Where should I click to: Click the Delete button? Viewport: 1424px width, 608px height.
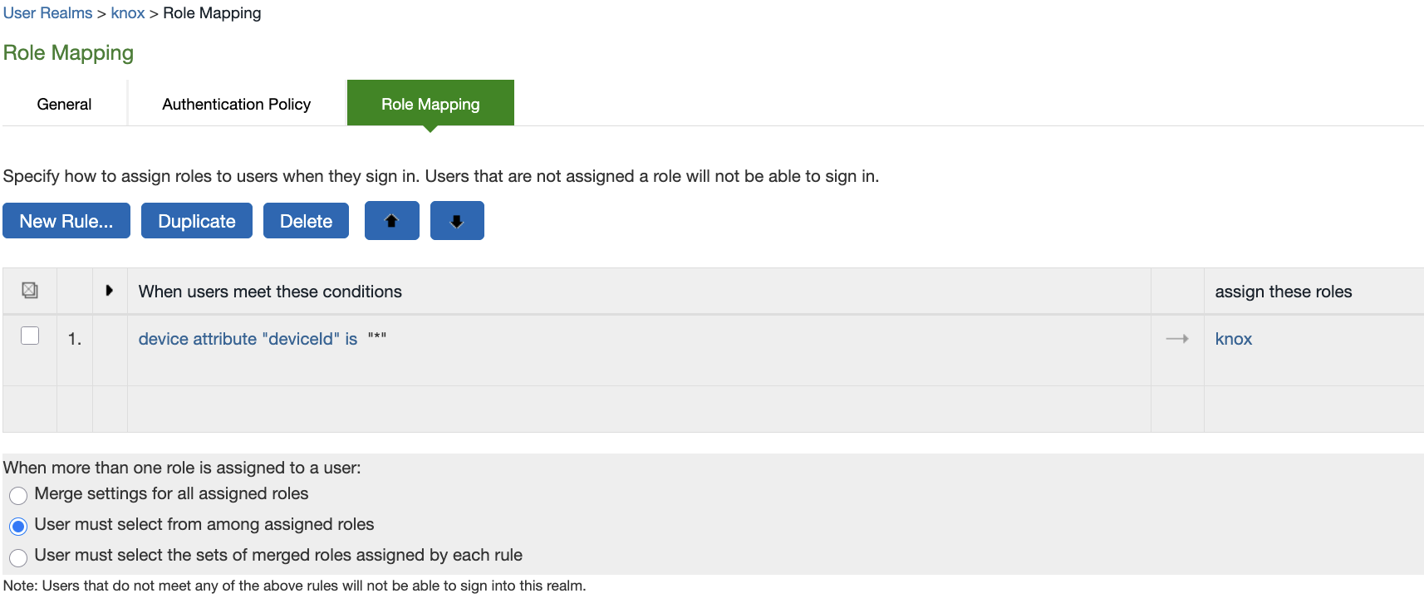pos(306,221)
